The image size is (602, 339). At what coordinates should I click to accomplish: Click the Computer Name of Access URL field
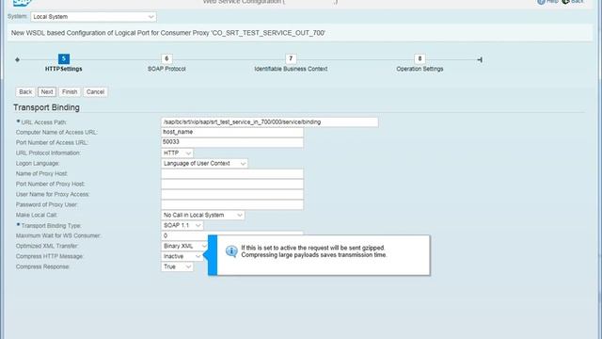(x=232, y=132)
